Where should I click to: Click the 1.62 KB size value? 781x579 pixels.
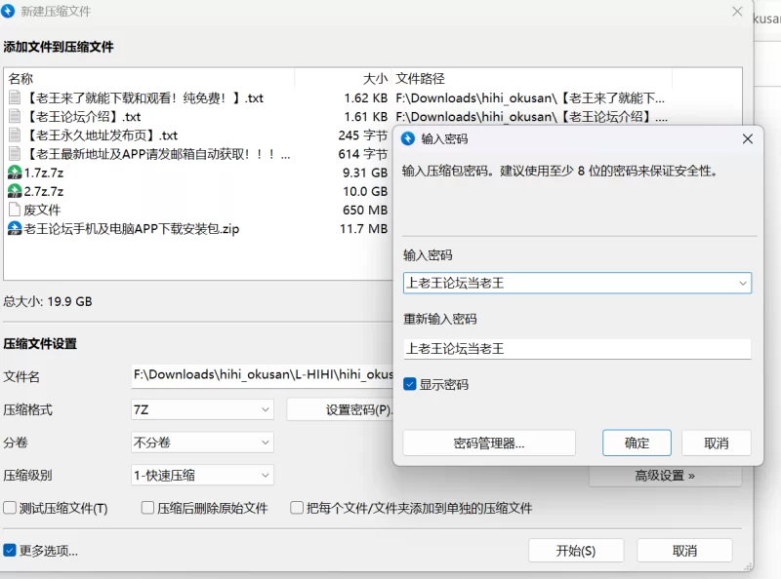(x=365, y=98)
